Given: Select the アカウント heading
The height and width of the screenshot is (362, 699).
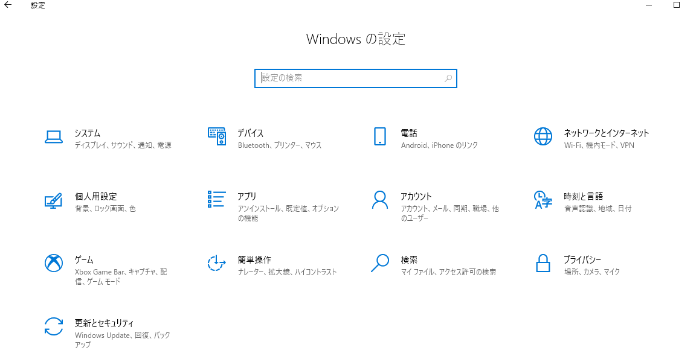Looking at the screenshot, I should (x=416, y=196).
